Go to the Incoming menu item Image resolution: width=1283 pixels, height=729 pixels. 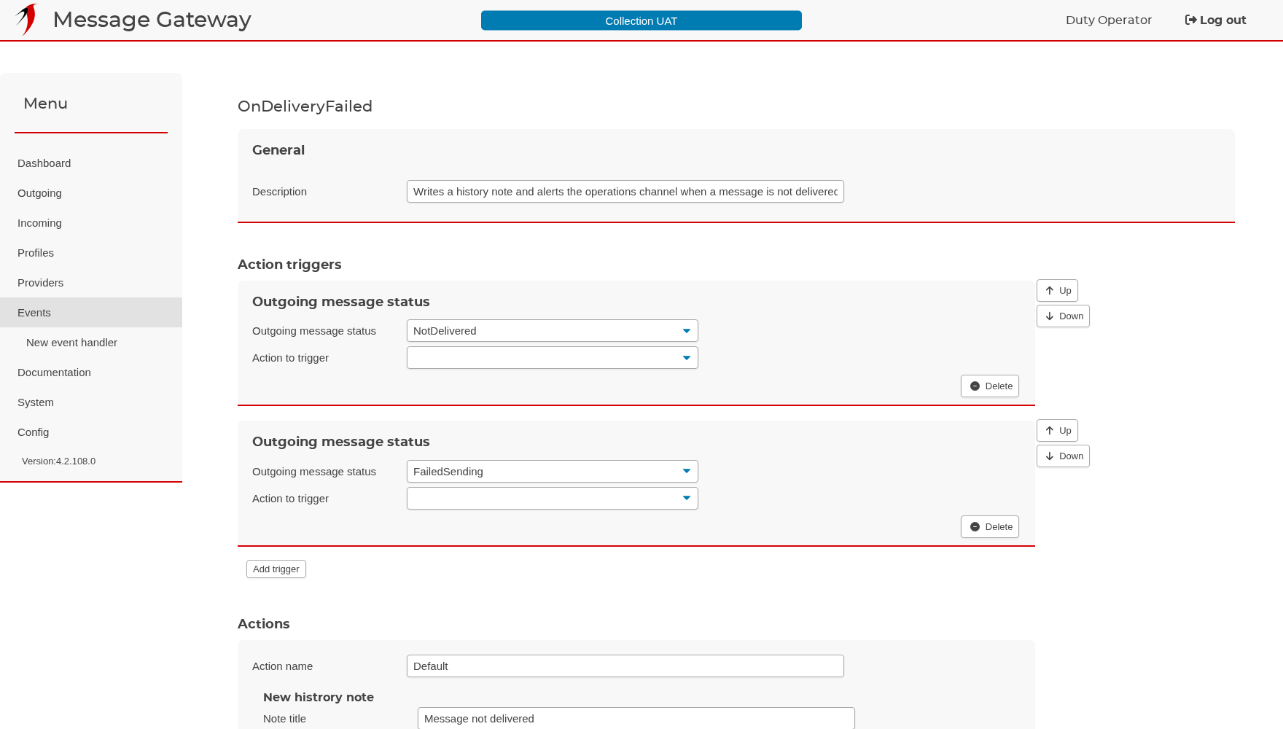[x=91, y=222]
